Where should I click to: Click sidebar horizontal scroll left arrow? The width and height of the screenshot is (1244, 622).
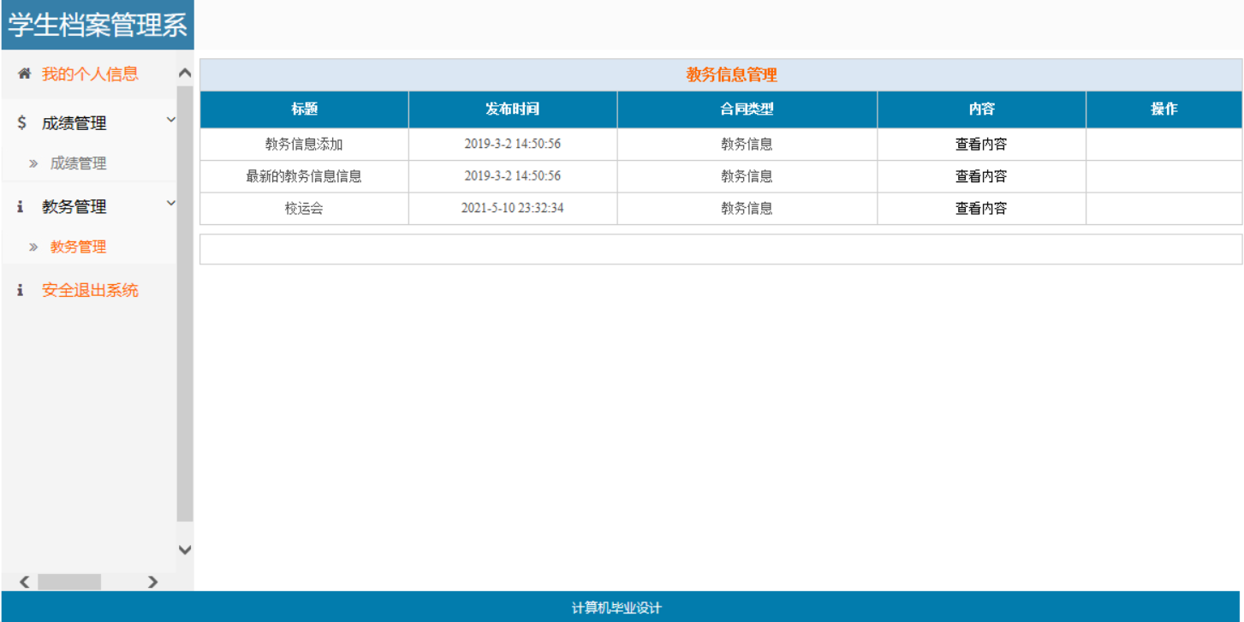[x=24, y=582]
